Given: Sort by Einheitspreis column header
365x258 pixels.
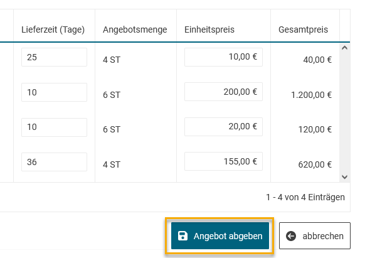Looking at the screenshot, I should point(209,30).
